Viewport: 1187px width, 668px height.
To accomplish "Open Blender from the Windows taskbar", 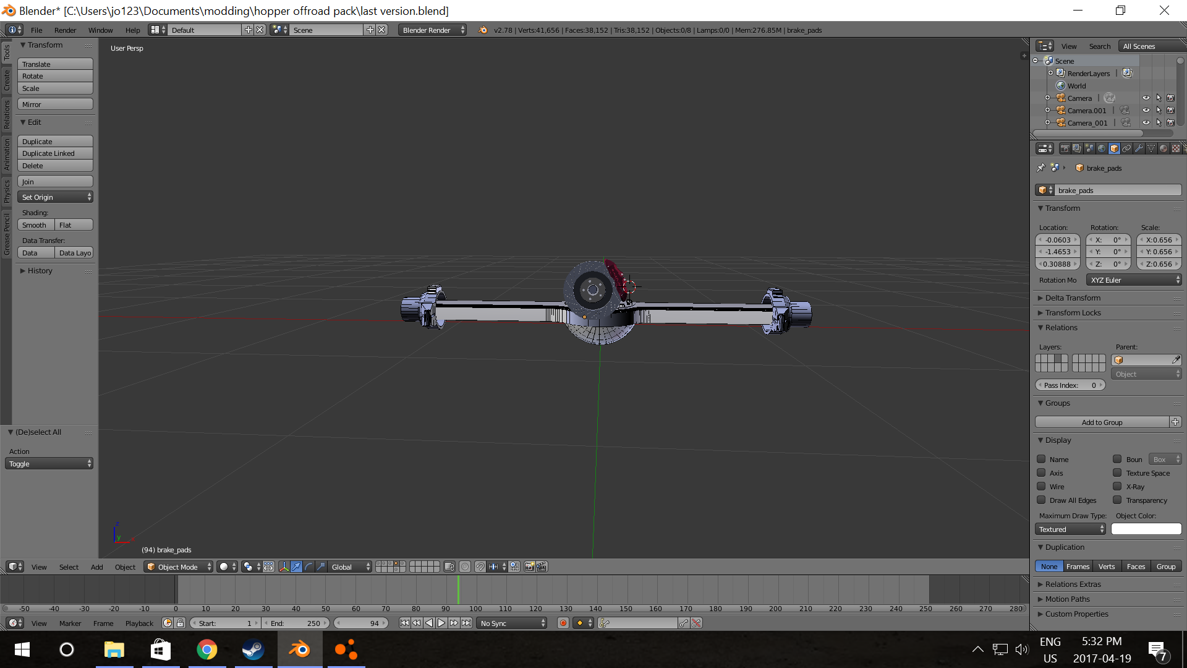I will (300, 649).
